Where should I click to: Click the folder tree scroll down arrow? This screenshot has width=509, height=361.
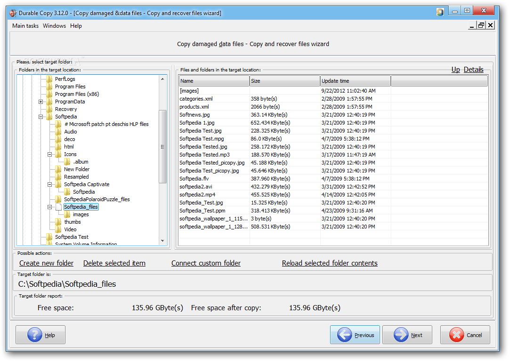click(x=162, y=241)
